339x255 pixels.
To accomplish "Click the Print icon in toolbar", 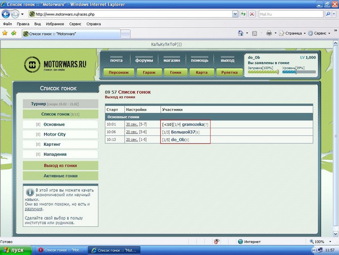I will point(269,33).
